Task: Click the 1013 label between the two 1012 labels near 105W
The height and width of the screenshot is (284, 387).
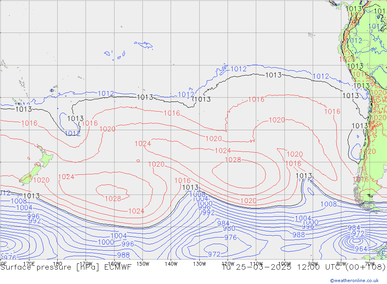Action: point(273,75)
